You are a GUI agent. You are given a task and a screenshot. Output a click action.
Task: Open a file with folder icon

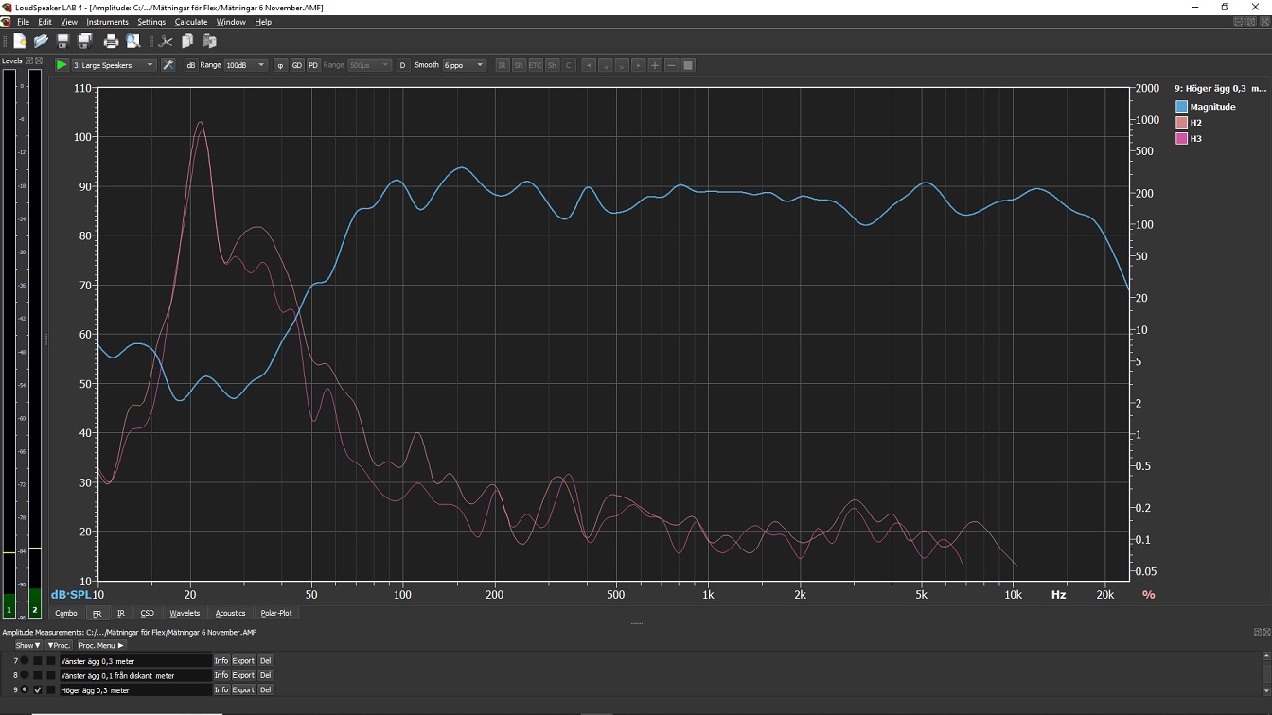coord(41,41)
